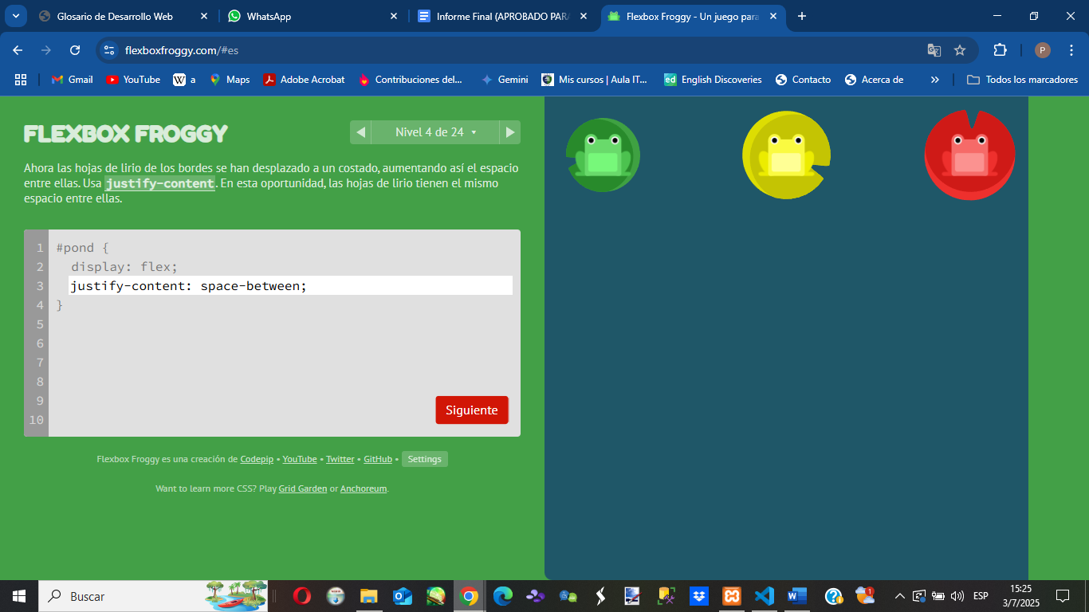Viewport: 1089px width, 612px height.
Task: Go to the previous level arrow
Action: pos(360,132)
